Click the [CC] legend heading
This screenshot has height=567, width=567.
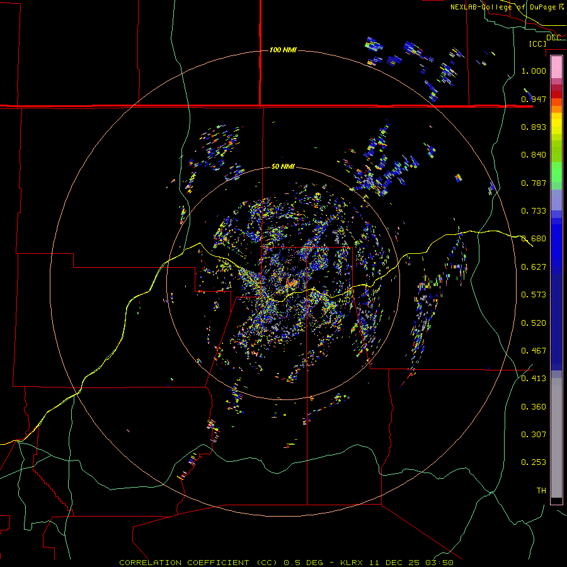(x=537, y=43)
